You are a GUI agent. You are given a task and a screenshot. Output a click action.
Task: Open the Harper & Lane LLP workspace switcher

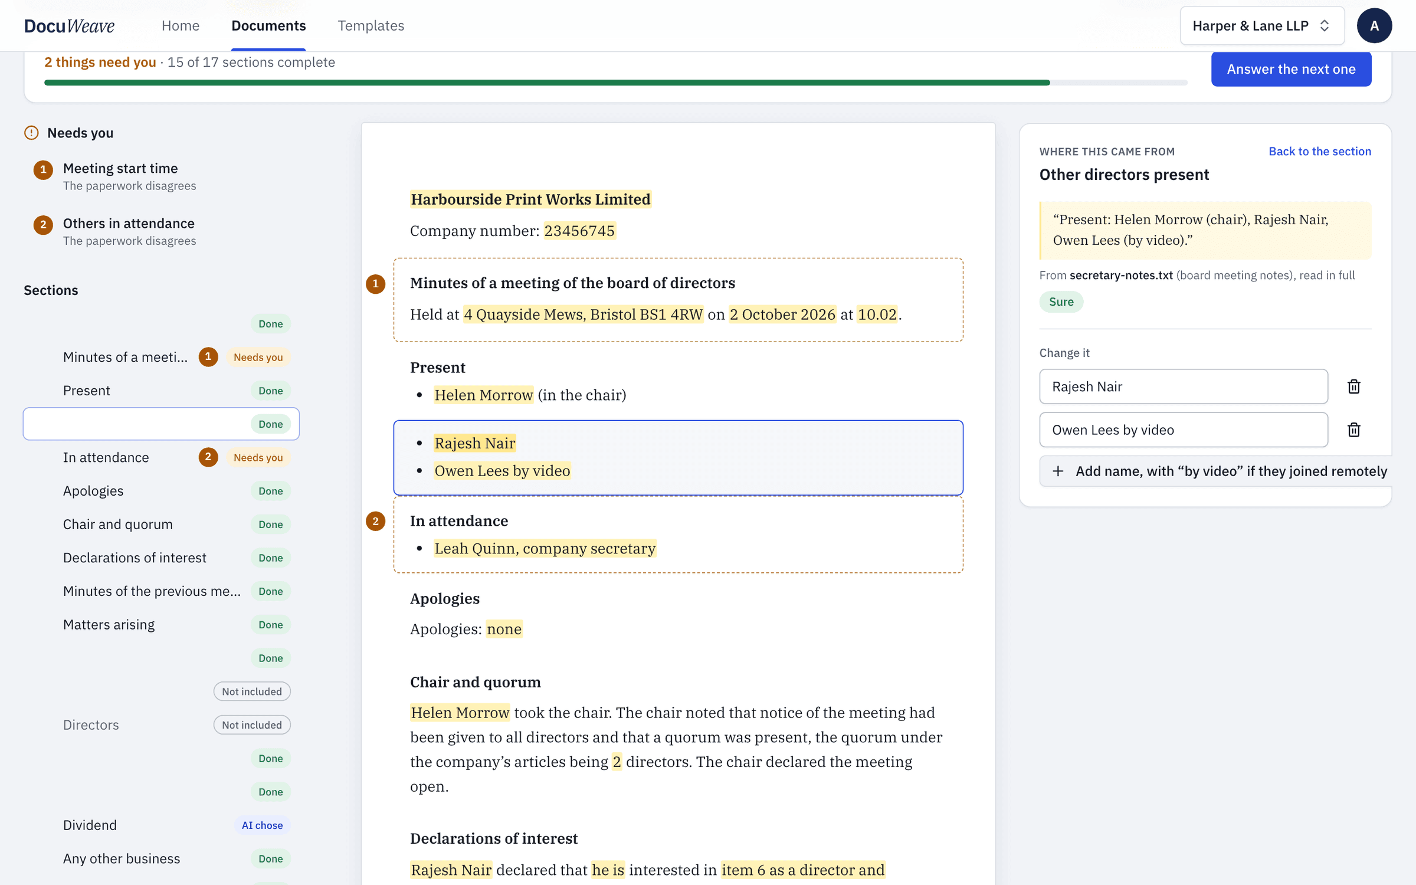click(1262, 25)
